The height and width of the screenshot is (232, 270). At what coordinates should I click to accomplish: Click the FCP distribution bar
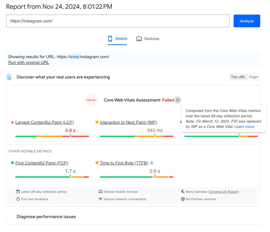tap(52, 177)
